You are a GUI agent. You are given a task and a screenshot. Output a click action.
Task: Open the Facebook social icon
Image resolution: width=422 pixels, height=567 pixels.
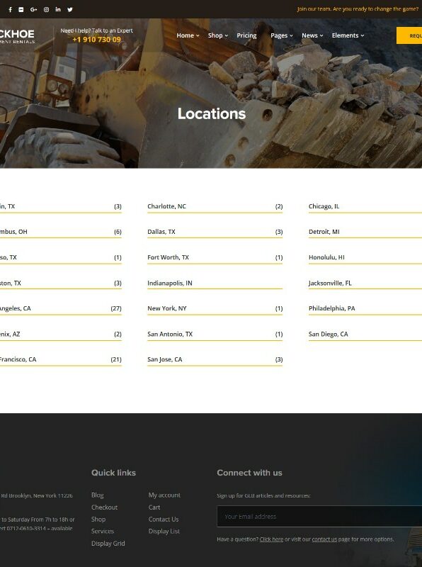[x=10, y=9]
